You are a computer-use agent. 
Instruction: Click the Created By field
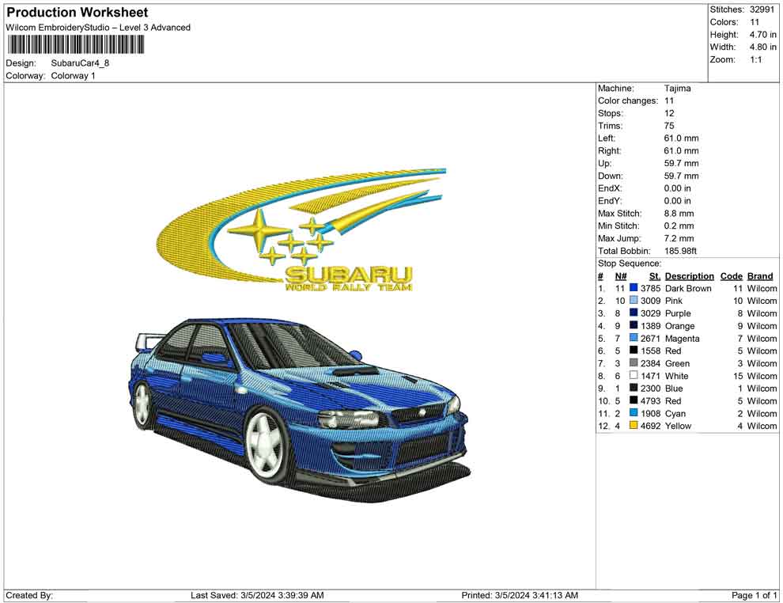click(32, 594)
